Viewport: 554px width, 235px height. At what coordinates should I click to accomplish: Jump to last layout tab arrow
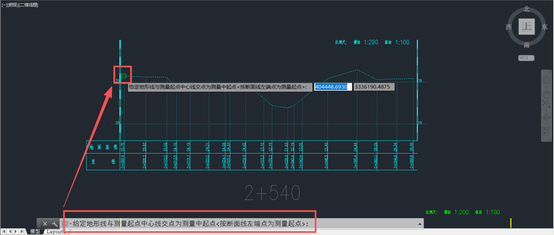click(22, 231)
